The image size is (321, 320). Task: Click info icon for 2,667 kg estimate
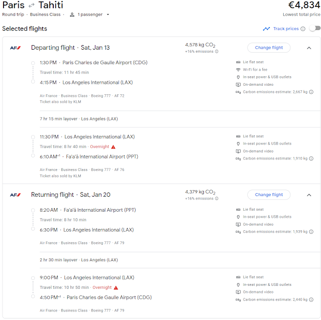click(311, 92)
